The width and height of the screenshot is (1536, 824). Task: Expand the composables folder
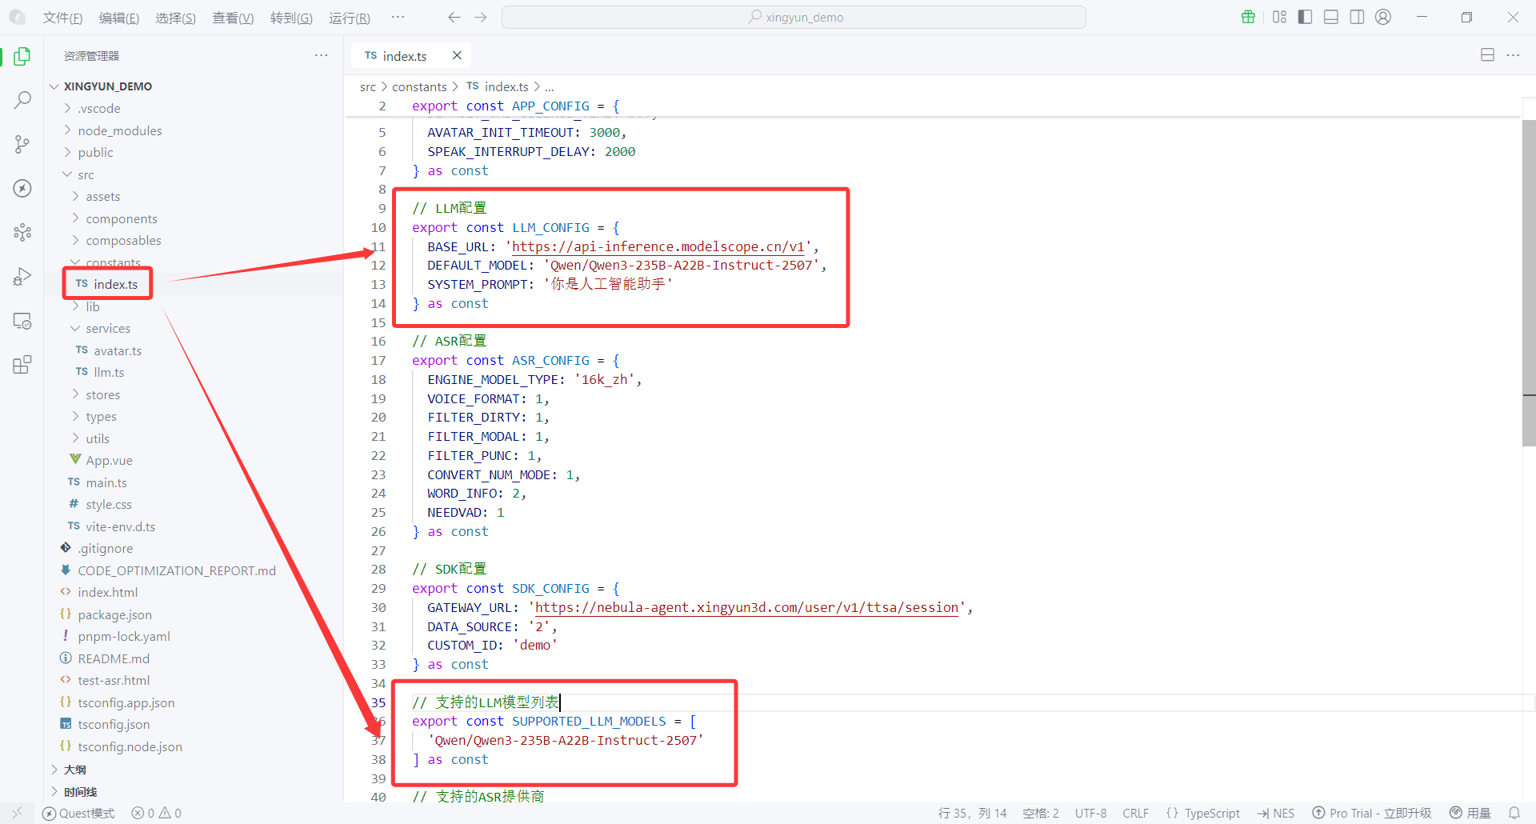(123, 241)
